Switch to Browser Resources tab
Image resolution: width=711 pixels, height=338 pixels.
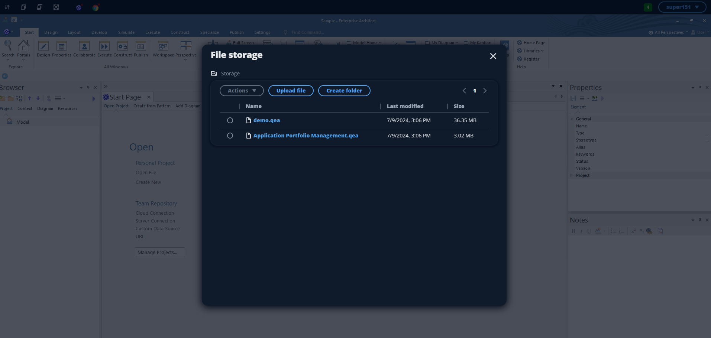point(68,108)
